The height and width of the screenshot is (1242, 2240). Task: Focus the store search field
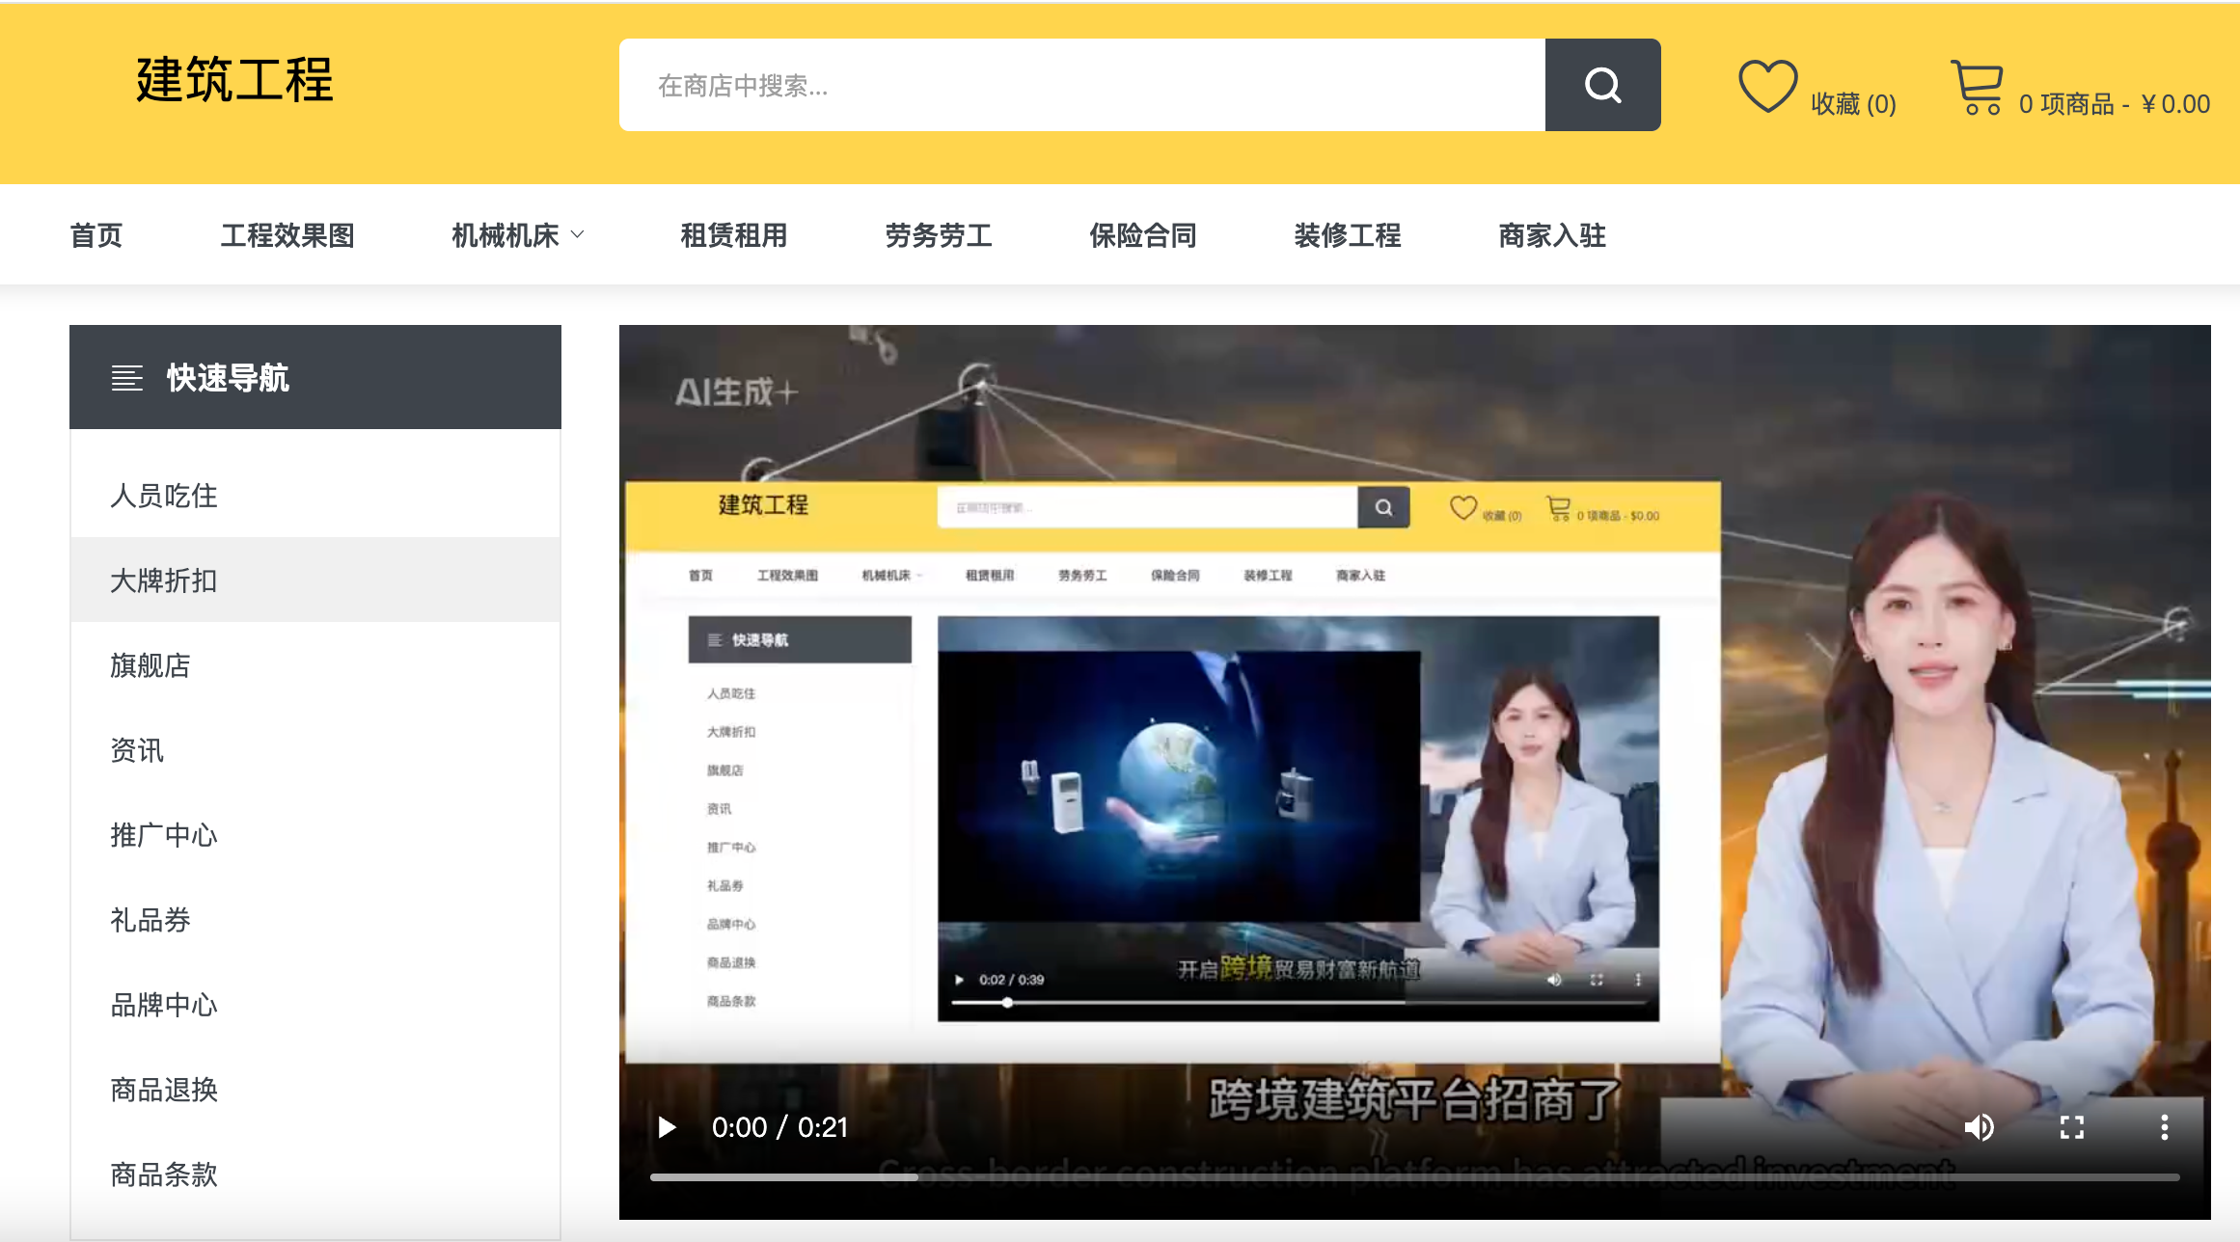click(1082, 85)
